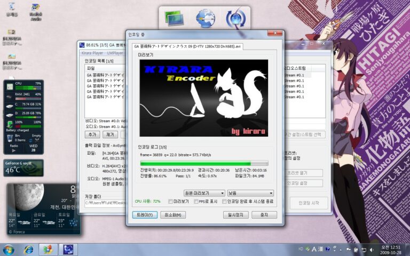Open the clock showing 오전 12:51
410x256 pixels.
tap(391, 250)
